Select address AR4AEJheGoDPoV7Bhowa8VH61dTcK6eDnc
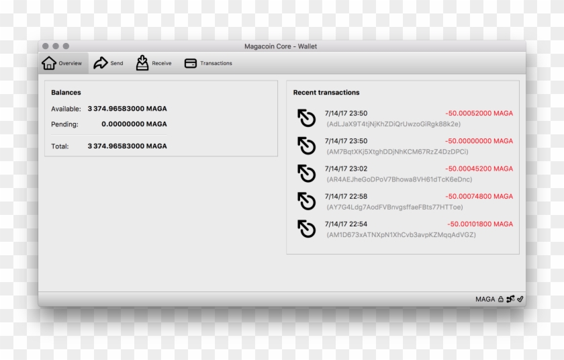564x360 pixels. pyautogui.click(x=399, y=179)
